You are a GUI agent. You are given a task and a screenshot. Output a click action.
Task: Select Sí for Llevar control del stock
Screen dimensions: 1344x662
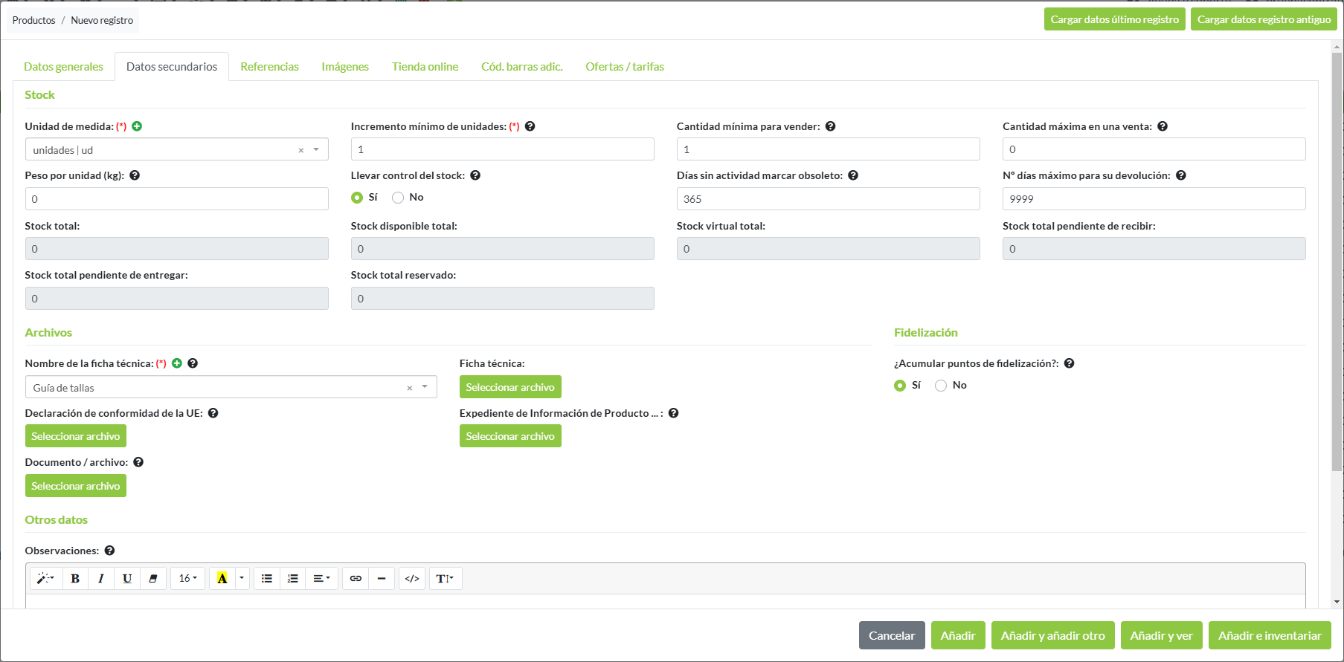coord(357,198)
